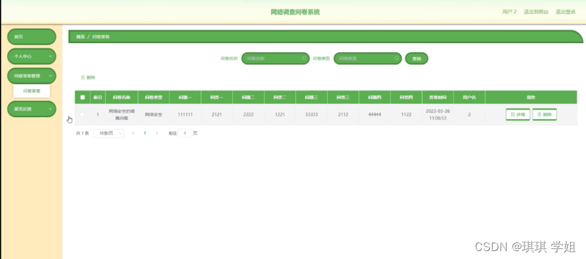
Task: Click the 问卷类型 column header
Action: tap(154, 97)
